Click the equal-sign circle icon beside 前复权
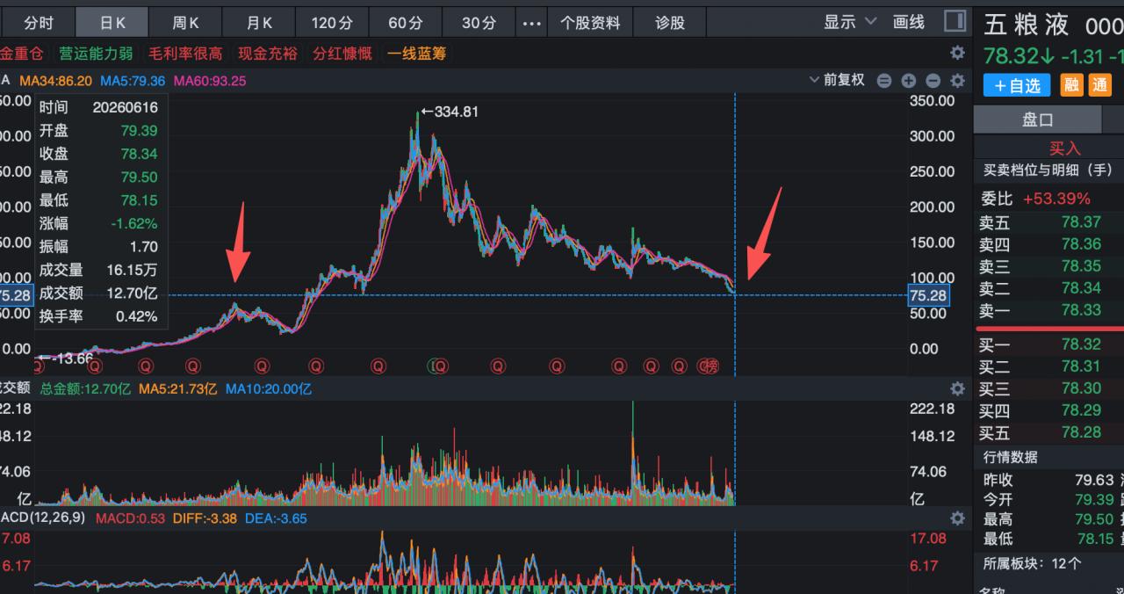The width and height of the screenshot is (1124, 594). [x=884, y=81]
